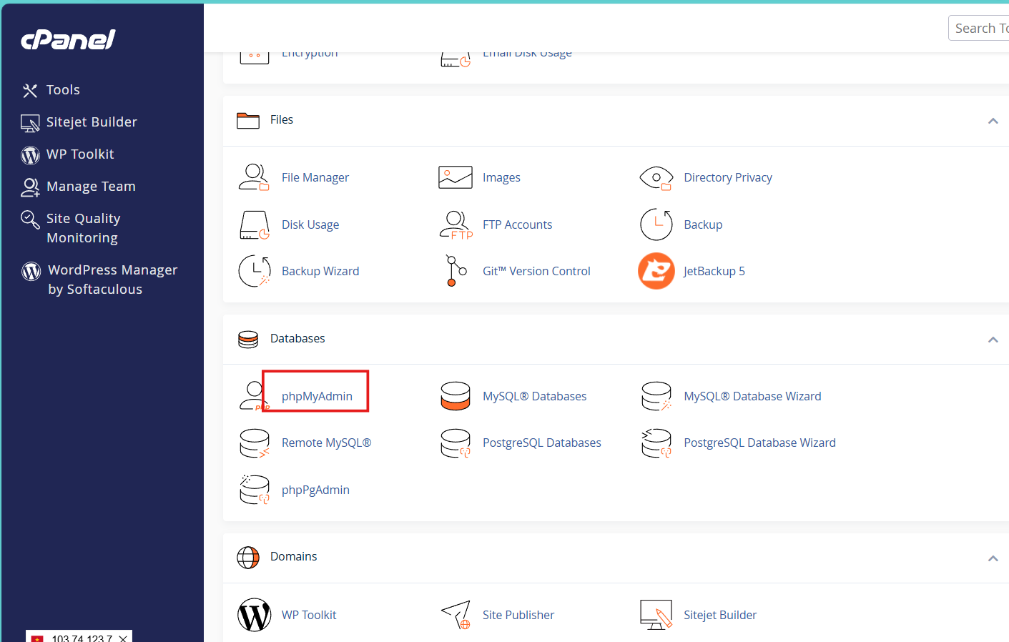Click the phpPgAdmin icon
This screenshot has height=642, width=1009.
(255, 490)
